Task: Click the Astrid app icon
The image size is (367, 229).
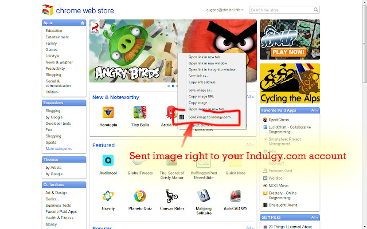Action: coord(171,112)
